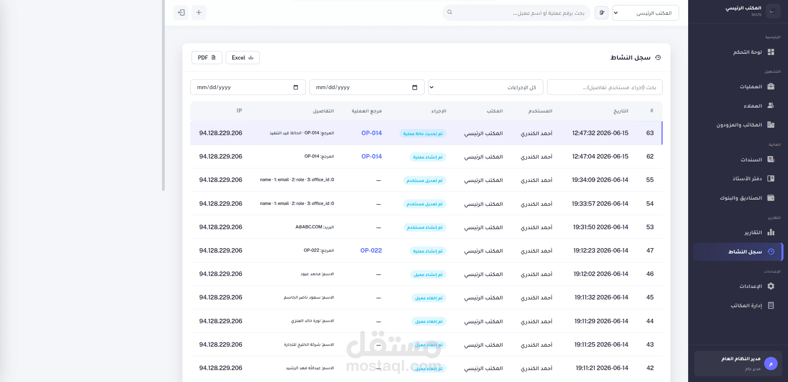This screenshot has width=788, height=382.
Task: Open OP-022 reference link in row 47
Action: tap(371, 251)
